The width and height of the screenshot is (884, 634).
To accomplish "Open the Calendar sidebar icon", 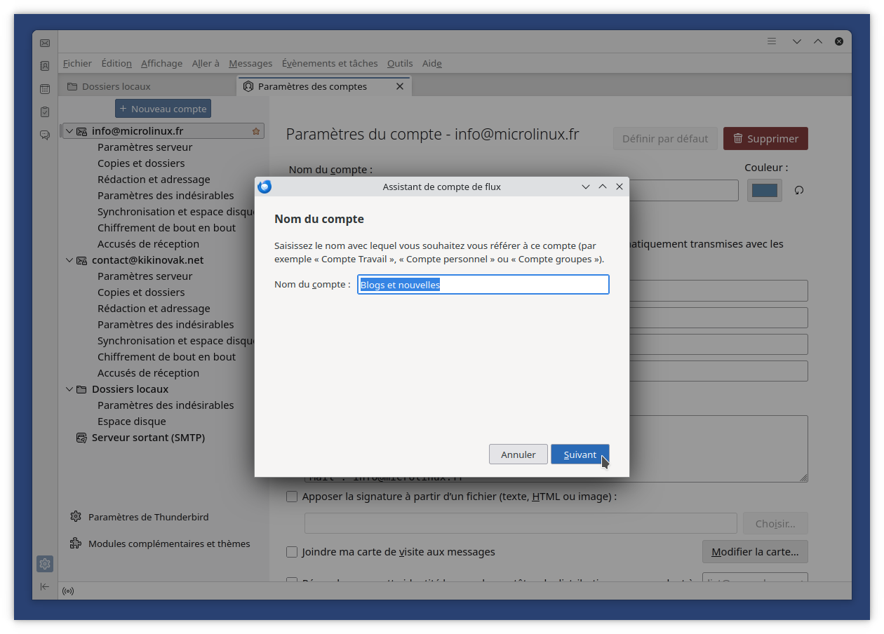I will (x=45, y=89).
